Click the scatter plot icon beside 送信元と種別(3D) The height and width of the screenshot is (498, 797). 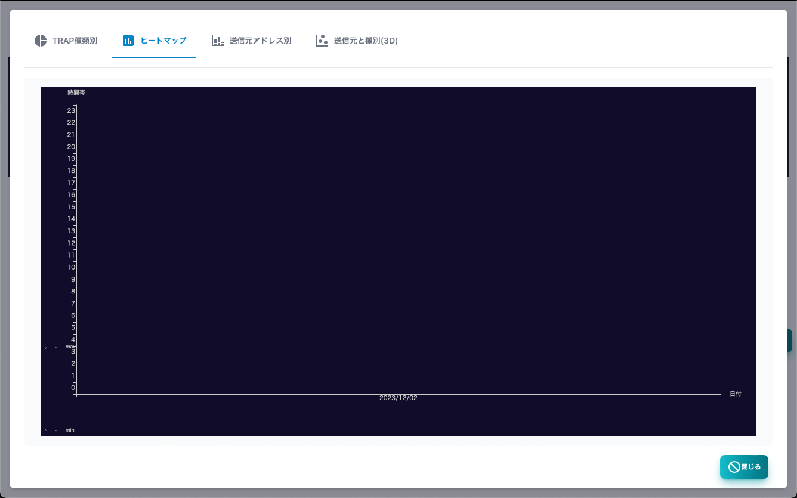(x=322, y=41)
